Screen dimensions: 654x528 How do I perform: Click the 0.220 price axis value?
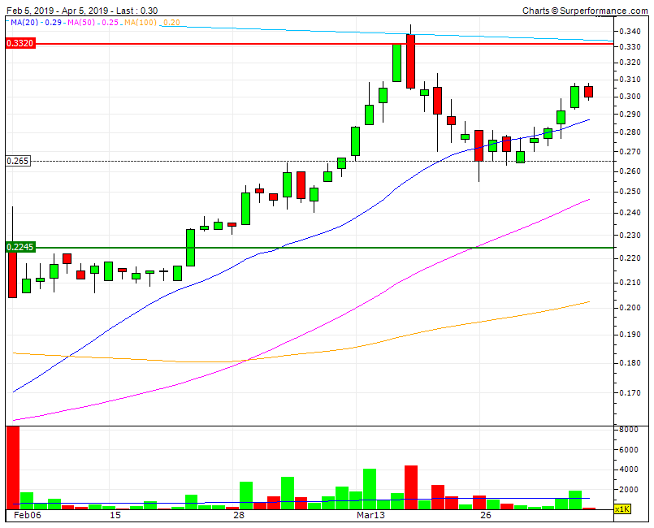[x=630, y=258]
